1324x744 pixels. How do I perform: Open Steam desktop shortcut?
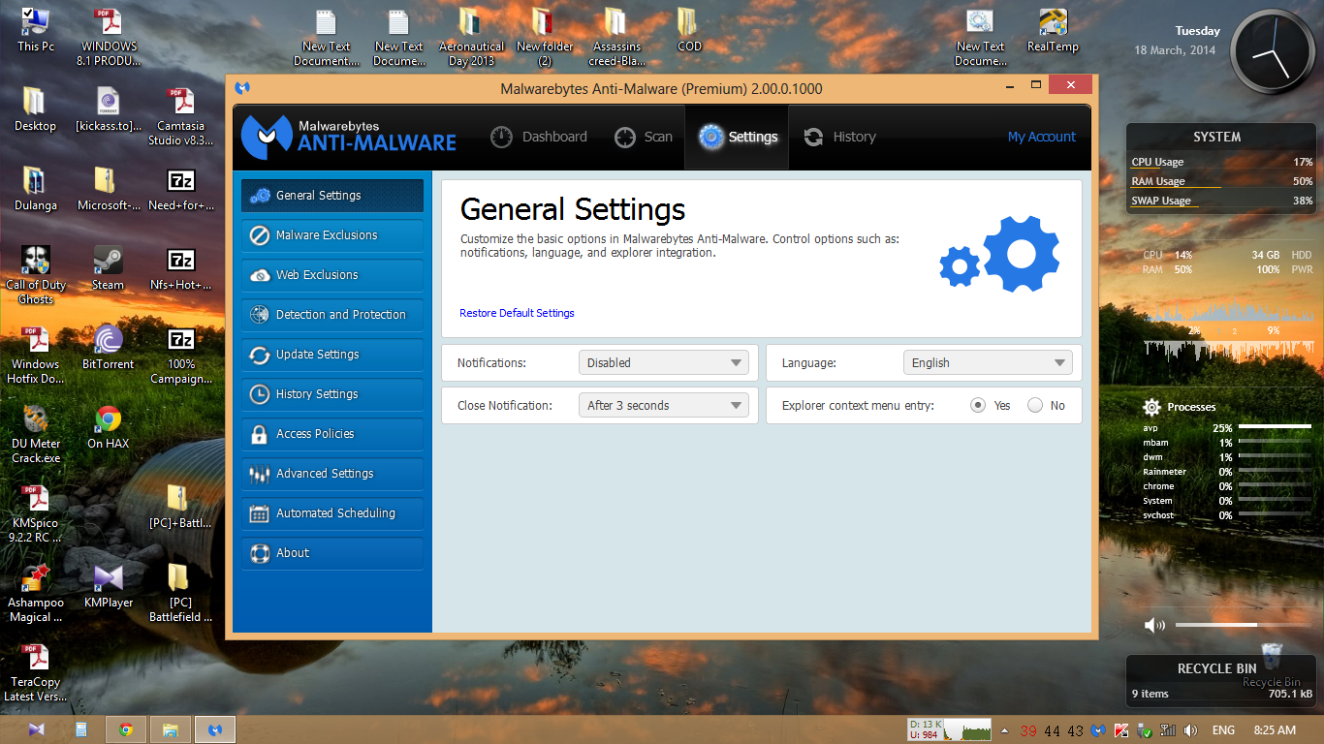point(108,267)
